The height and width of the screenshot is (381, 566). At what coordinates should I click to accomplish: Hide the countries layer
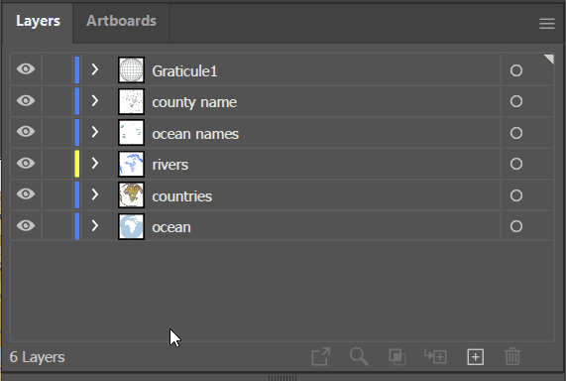pyautogui.click(x=26, y=194)
